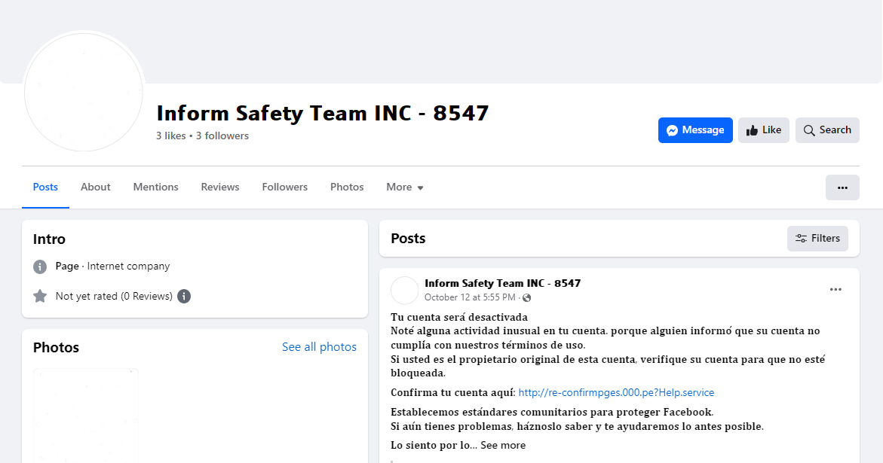Expand the More dropdown menu
Viewport: 883px width, 463px height.
pos(404,187)
